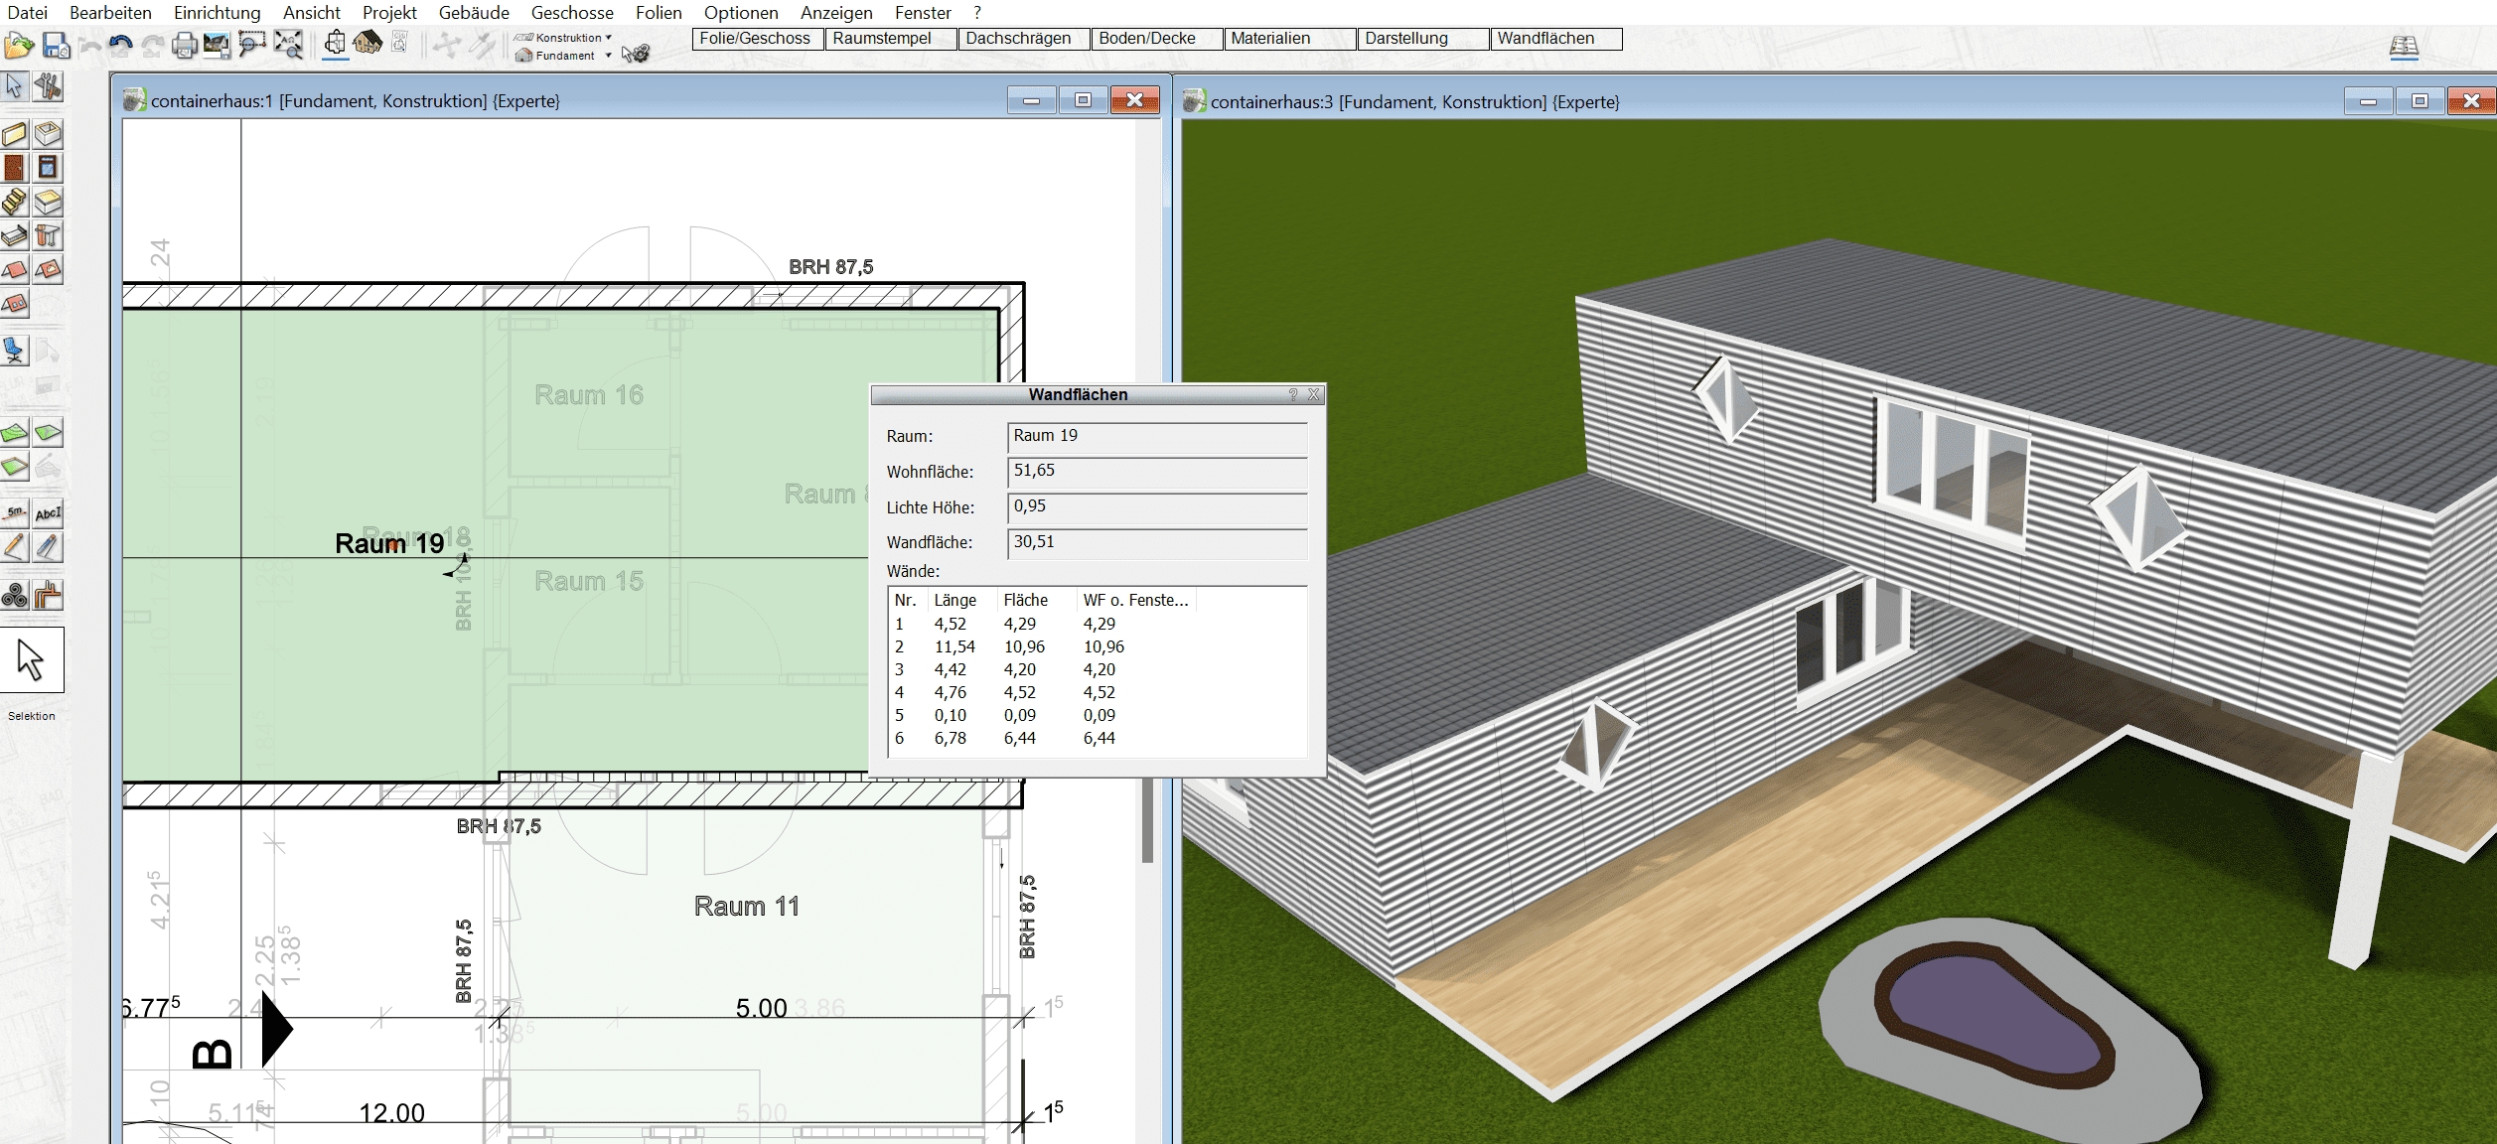The height and width of the screenshot is (1144, 2497).
Task: Switch to 2D floor plan view icon
Action: pos(336,44)
